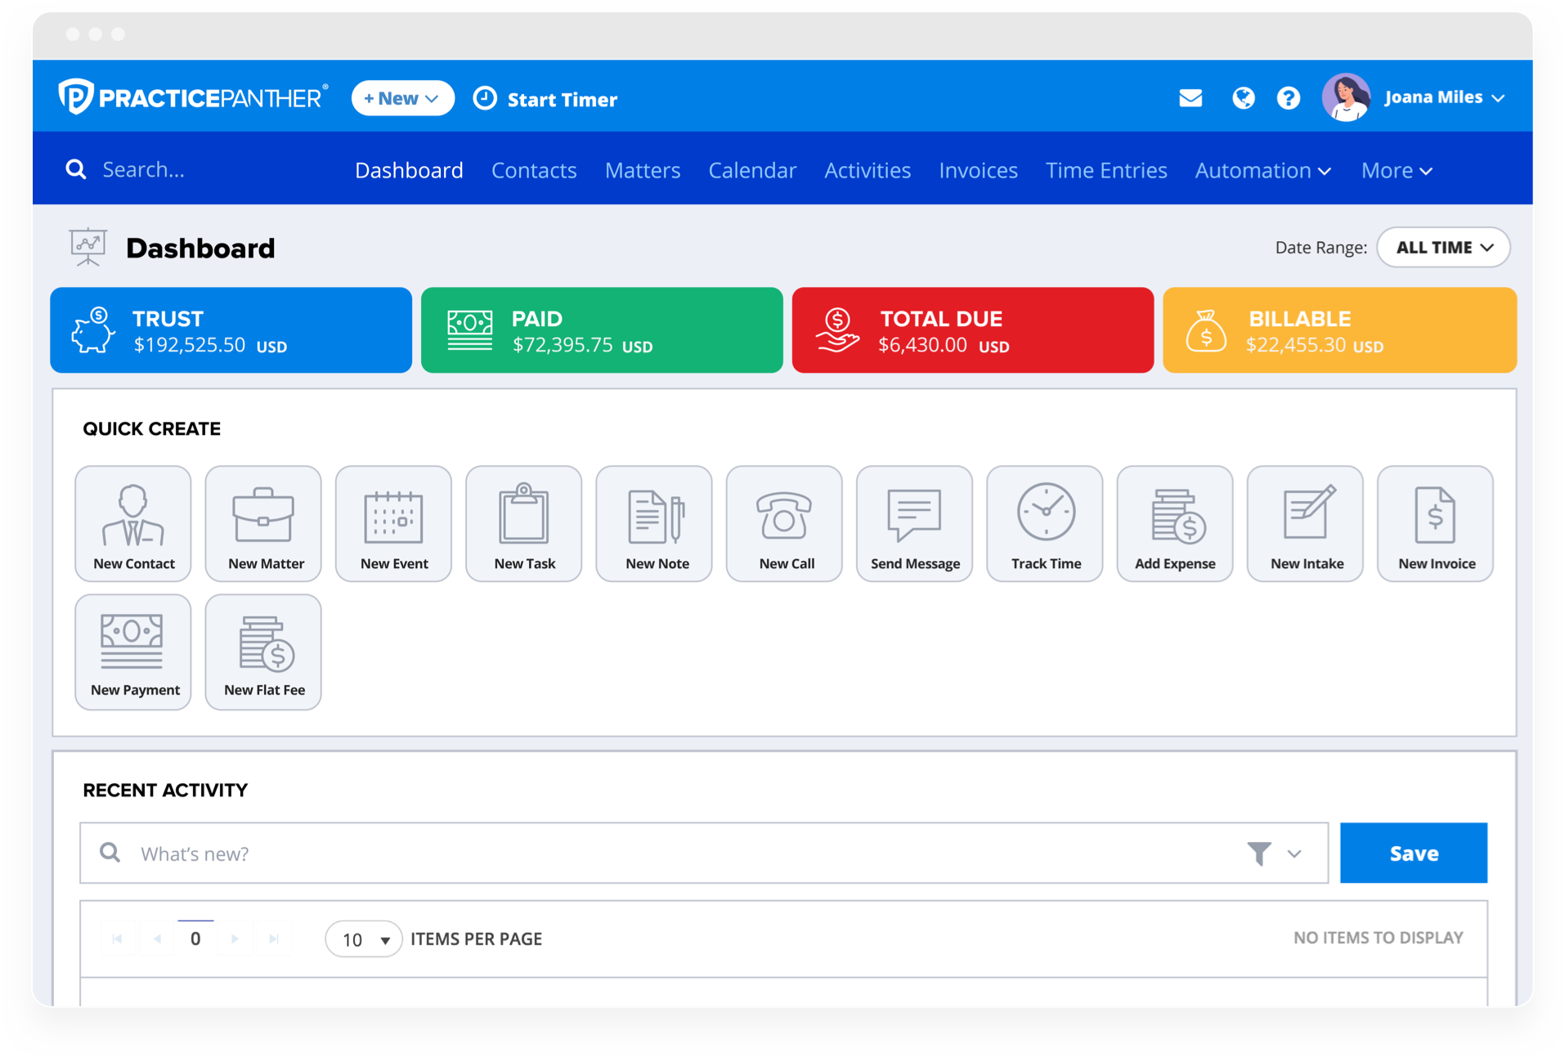Go to previous page arrow
Screen dimensions: 1565x1057
coord(157,938)
